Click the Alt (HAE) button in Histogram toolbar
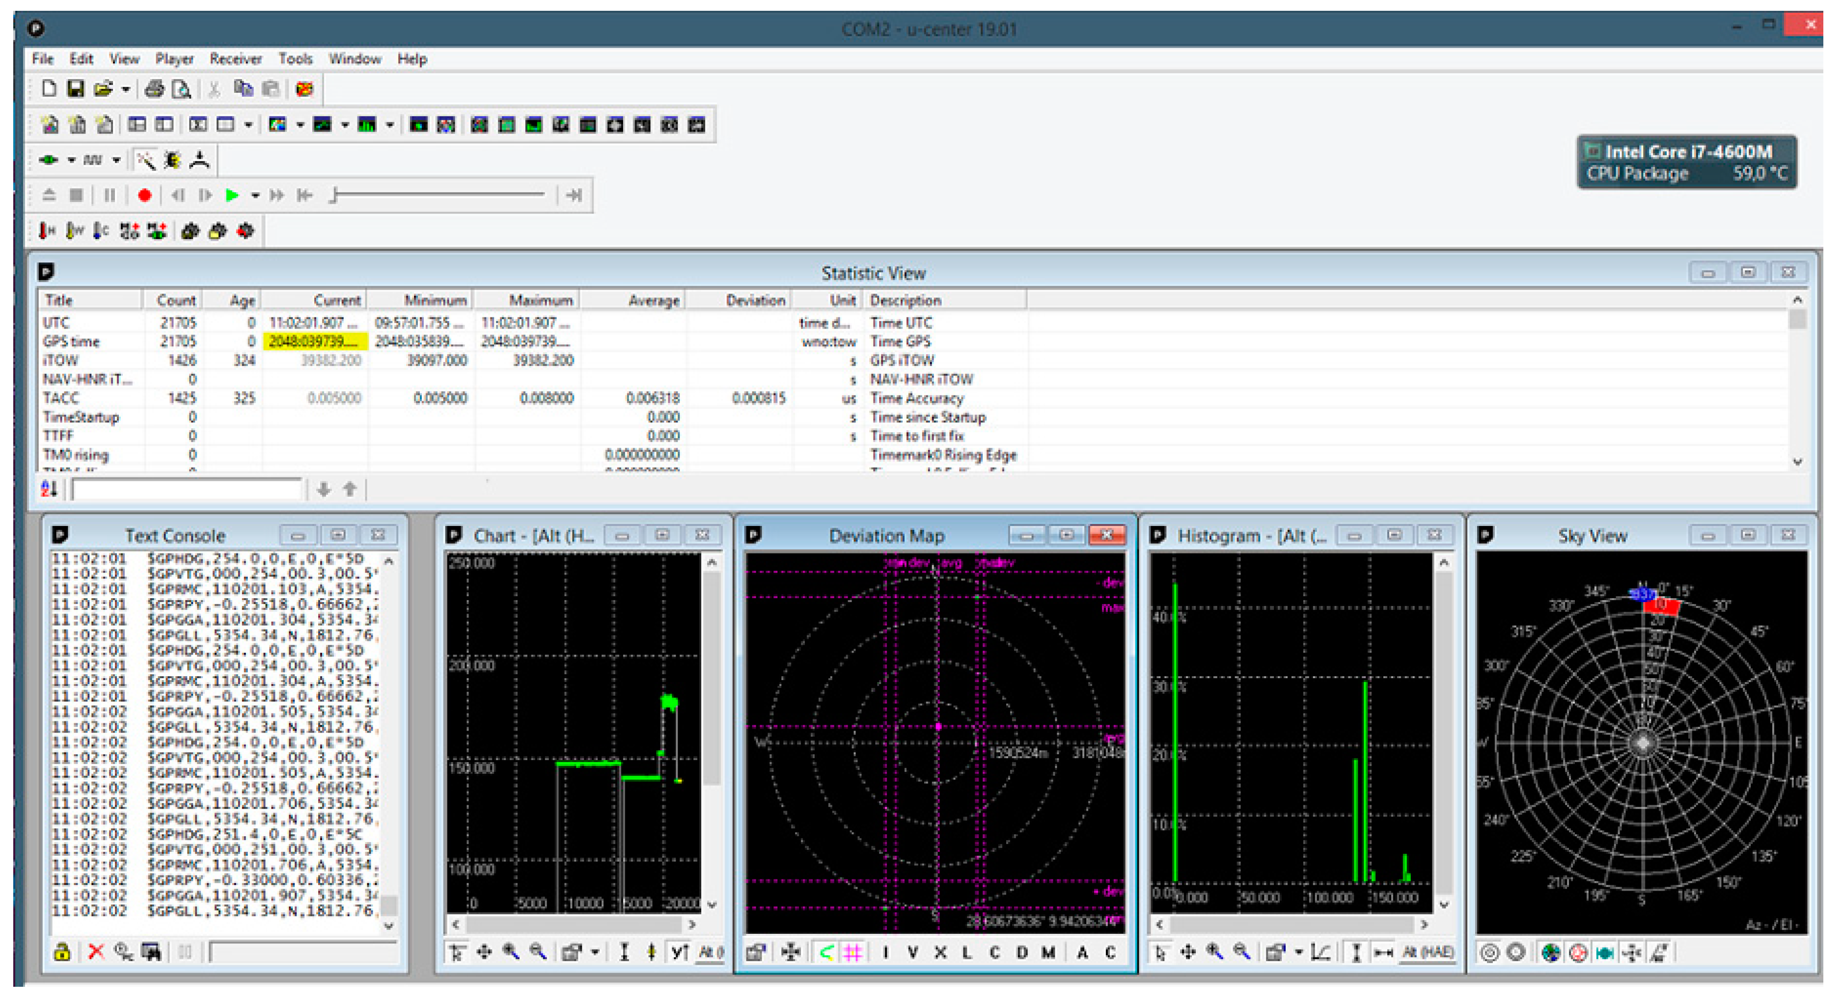 (1427, 952)
